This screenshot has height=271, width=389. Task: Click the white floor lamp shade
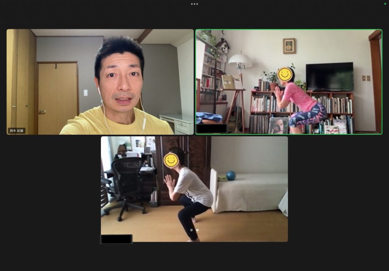point(240,59)
